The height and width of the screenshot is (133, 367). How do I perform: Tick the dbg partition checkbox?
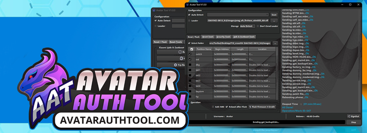190,65
